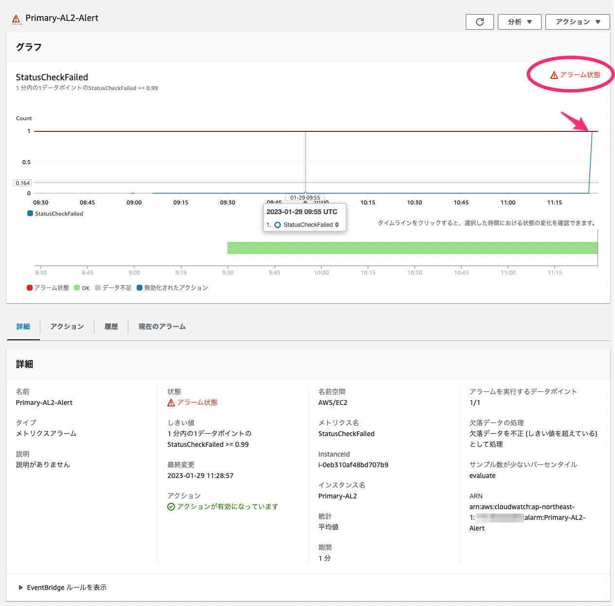Click the アクションが有効になっています link

coord(228,506)
